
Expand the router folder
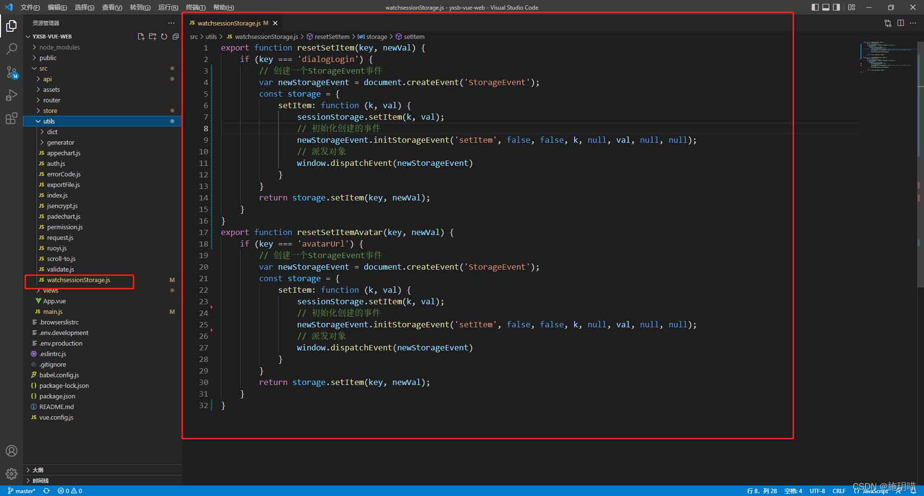pyautogui.click(x=51, y=100)
